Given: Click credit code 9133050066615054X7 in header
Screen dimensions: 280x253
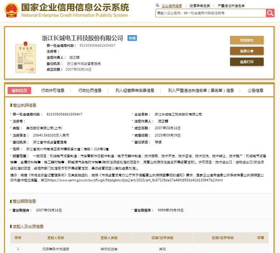Looking at the screenshot, I should coord(97,46).
